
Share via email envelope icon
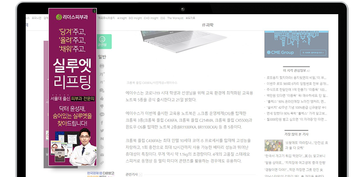(102, 155)
